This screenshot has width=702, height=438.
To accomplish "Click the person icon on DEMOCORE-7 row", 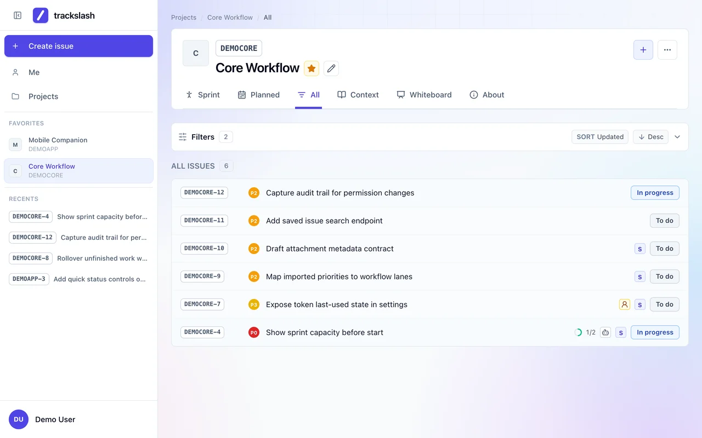I will [624, 304].
